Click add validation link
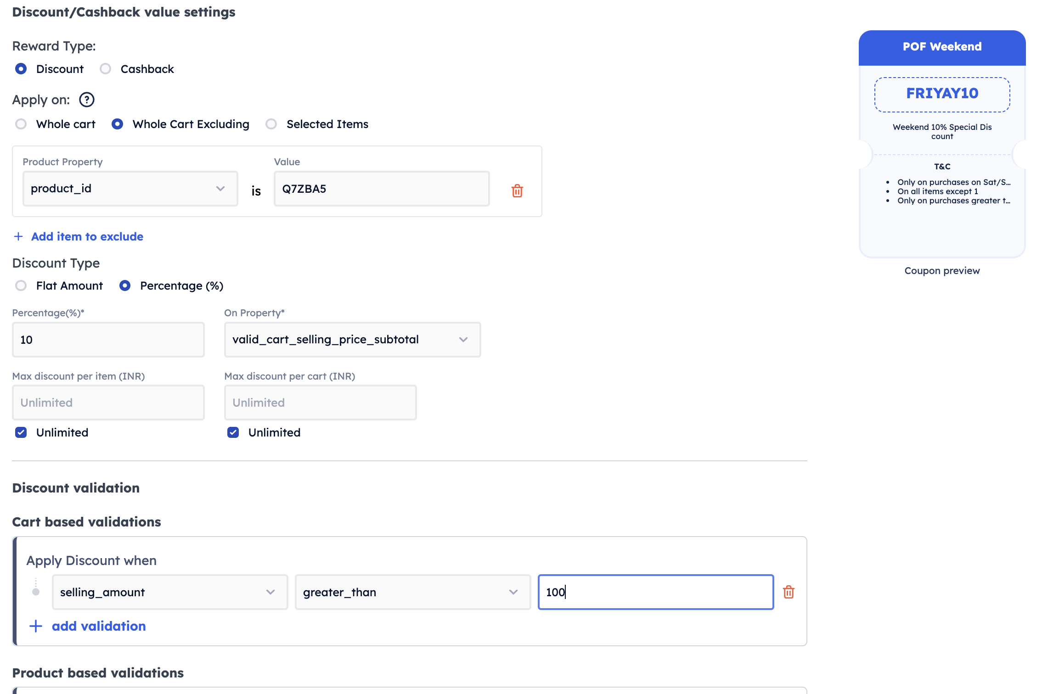1059x694 pixels. (99, 626)
